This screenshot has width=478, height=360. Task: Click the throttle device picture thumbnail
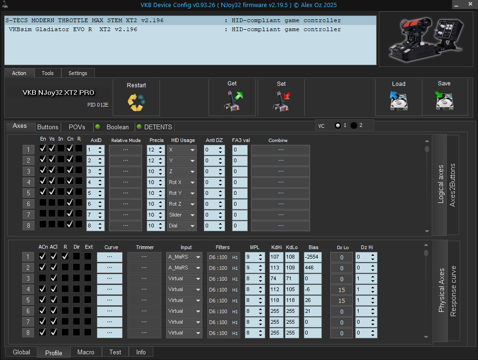tap(426, 39)
